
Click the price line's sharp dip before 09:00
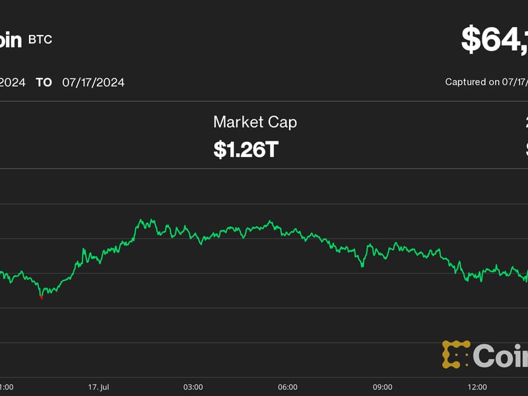pyautogui.click(x=362, y=266)
